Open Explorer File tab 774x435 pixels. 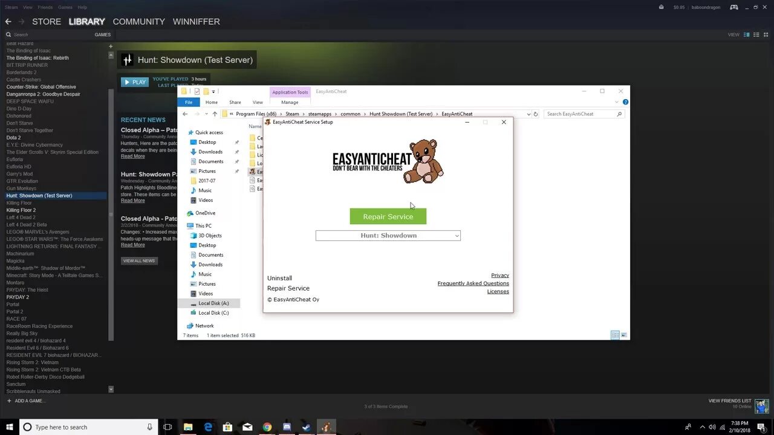pos(189,102)
